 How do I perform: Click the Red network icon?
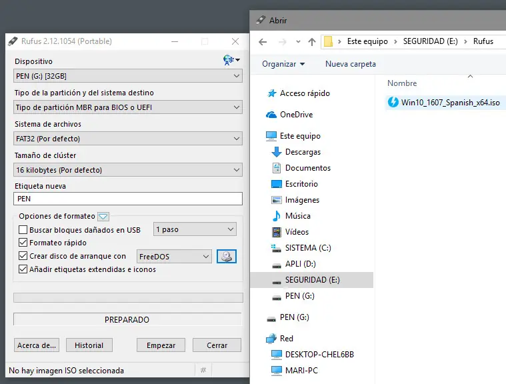[271, 338]
